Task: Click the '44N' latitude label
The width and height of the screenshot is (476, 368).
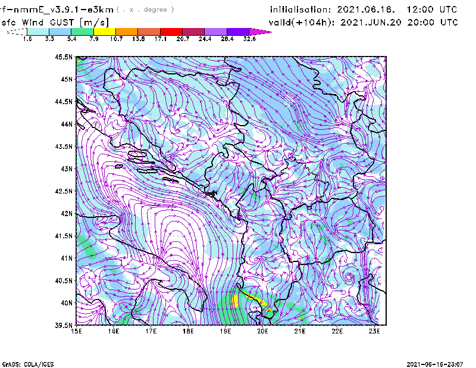Action: point(67,124)
